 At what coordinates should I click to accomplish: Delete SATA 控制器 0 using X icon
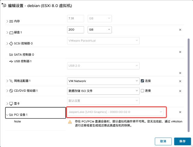180,52
